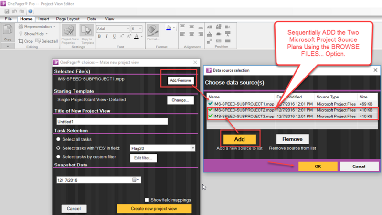Click calendar icon in Snapshot Date field
Image resolution: width=382 pixels, height=215 pixels.
(x=134, y=180)
